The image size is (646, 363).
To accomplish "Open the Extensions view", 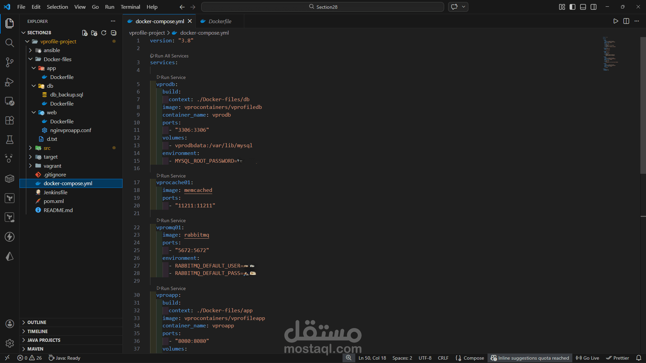I will point(9,120).
